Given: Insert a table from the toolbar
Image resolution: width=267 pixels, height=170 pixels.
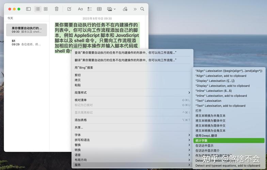Looking at the screenshot, I should point(99,9).
